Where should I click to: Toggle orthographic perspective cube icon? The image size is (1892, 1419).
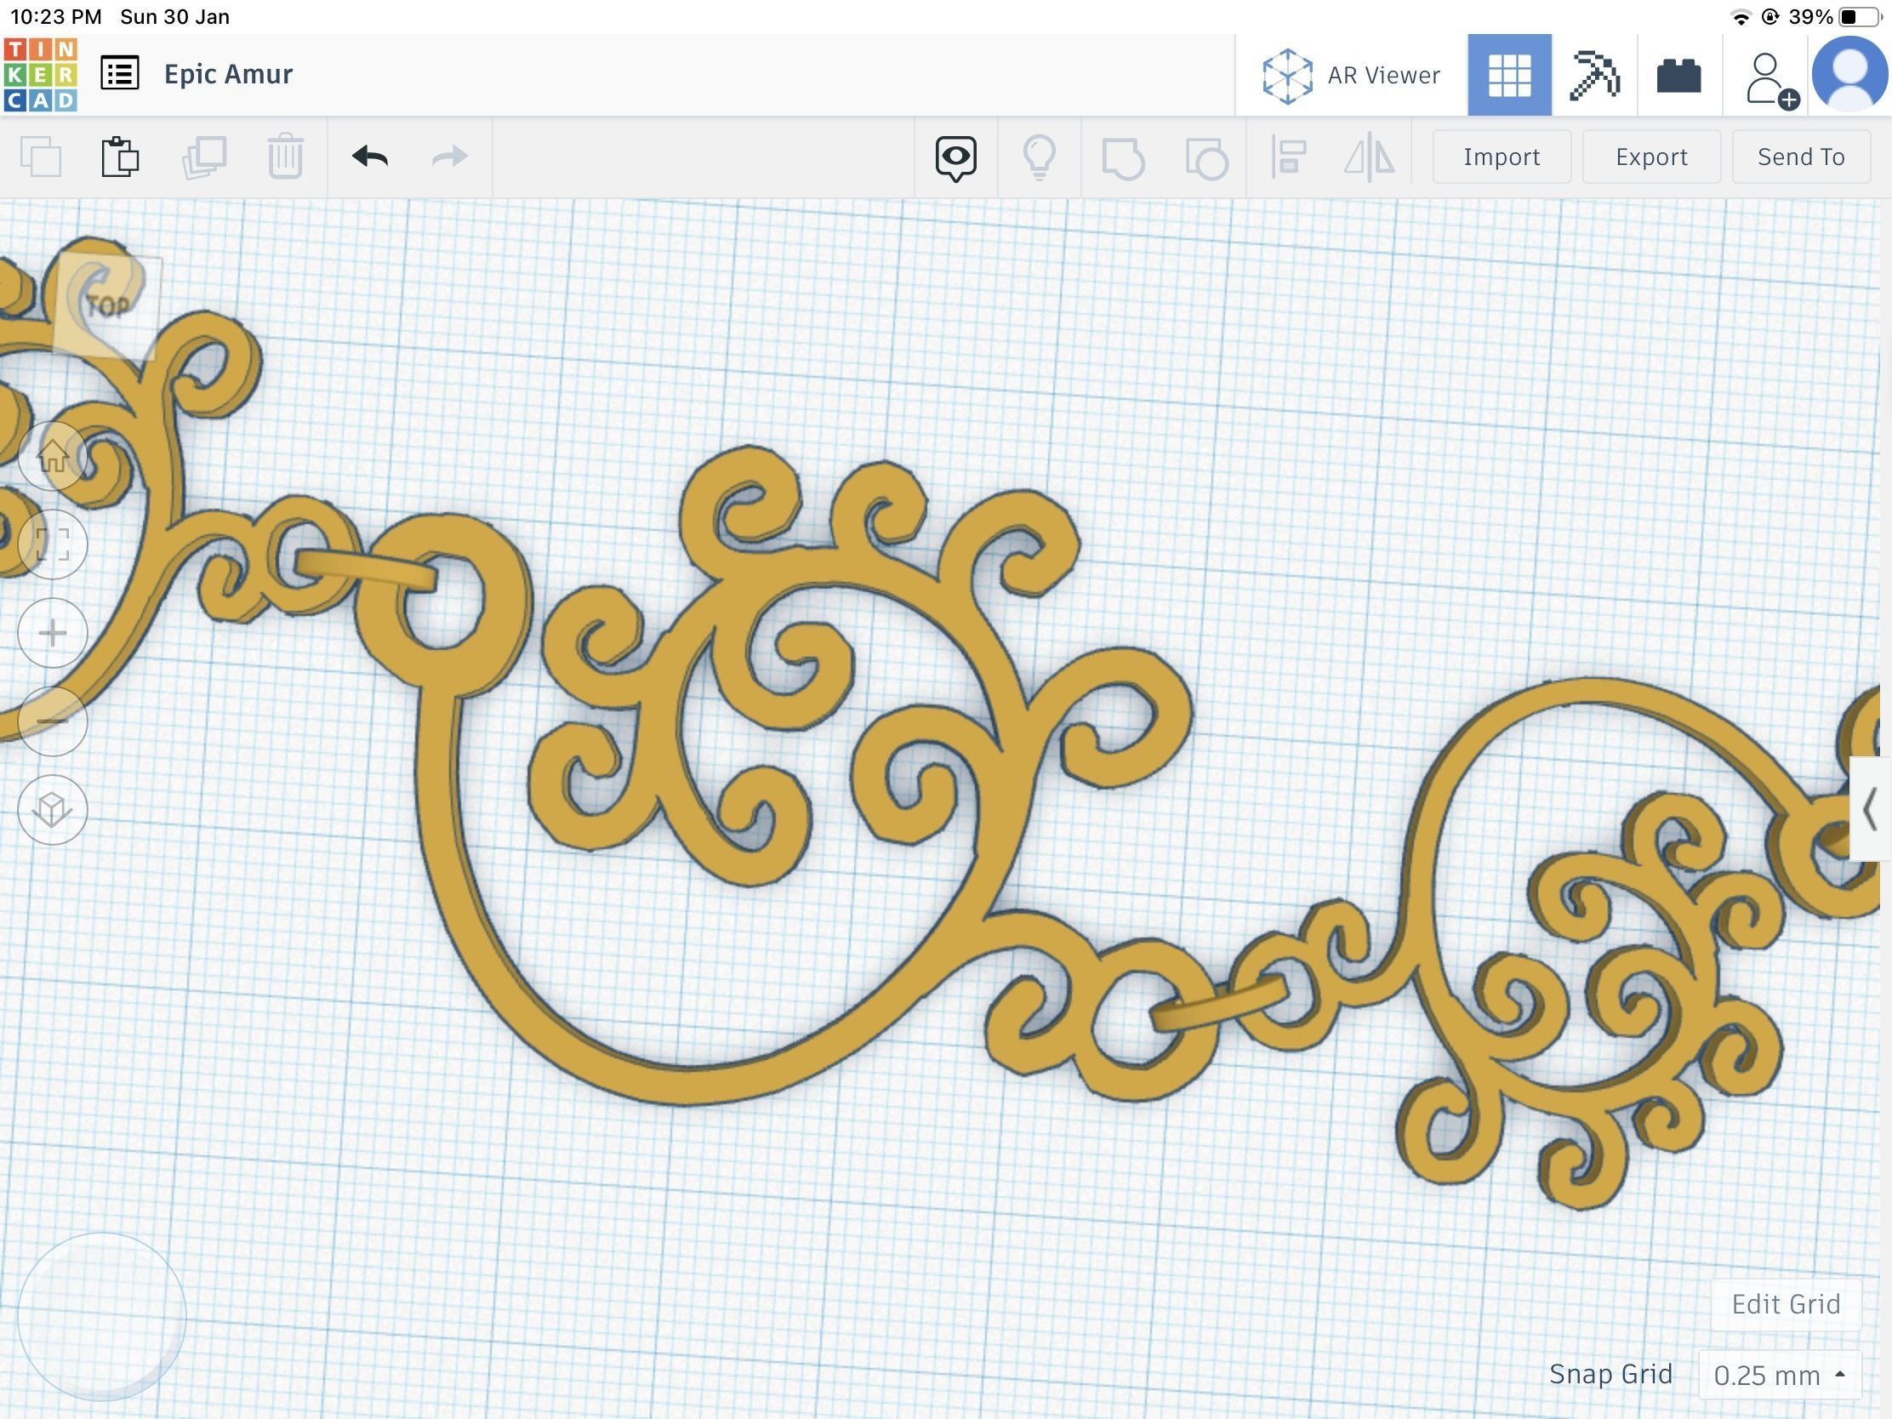tap(53, 809)
